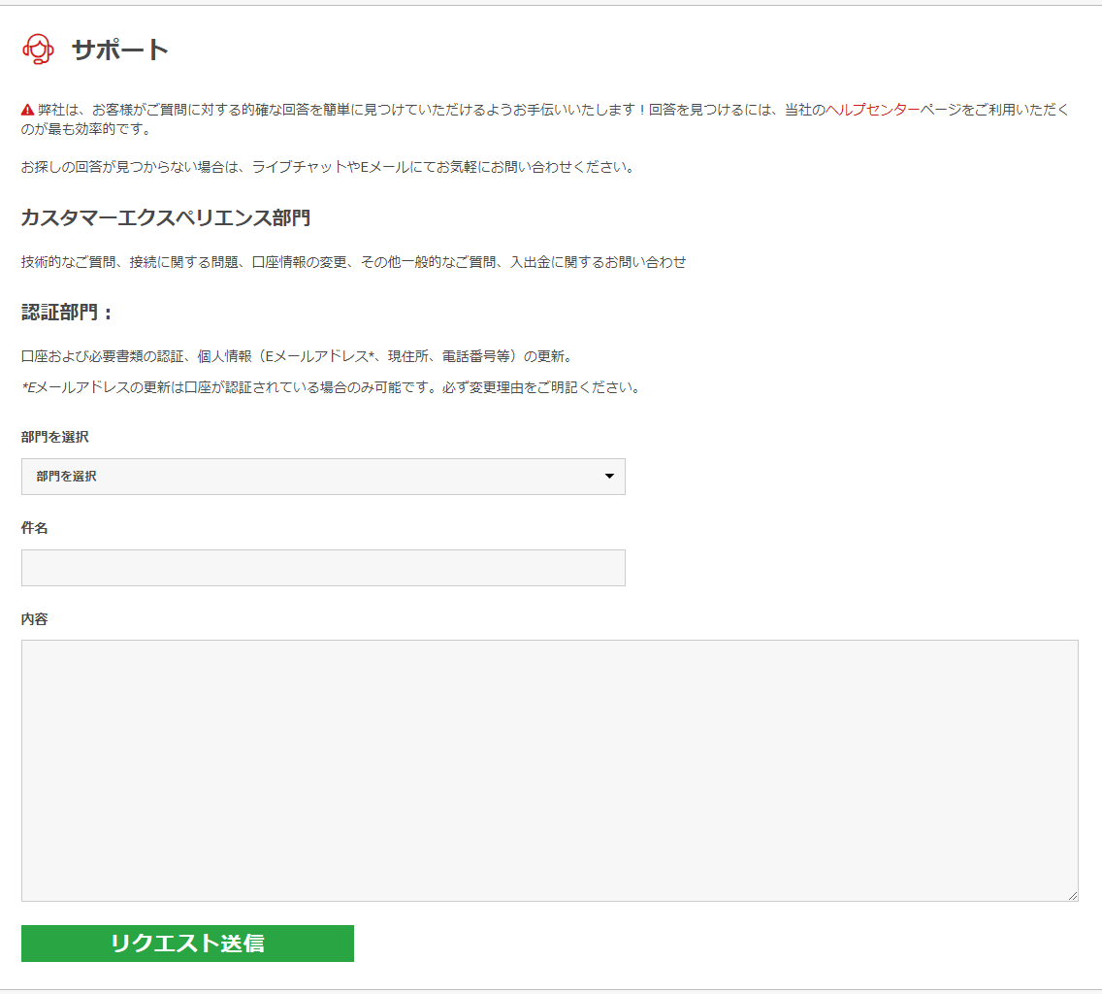
Task: Click the カスタマーエクスペリエンス部門 heading
Action: coord(166,218)
